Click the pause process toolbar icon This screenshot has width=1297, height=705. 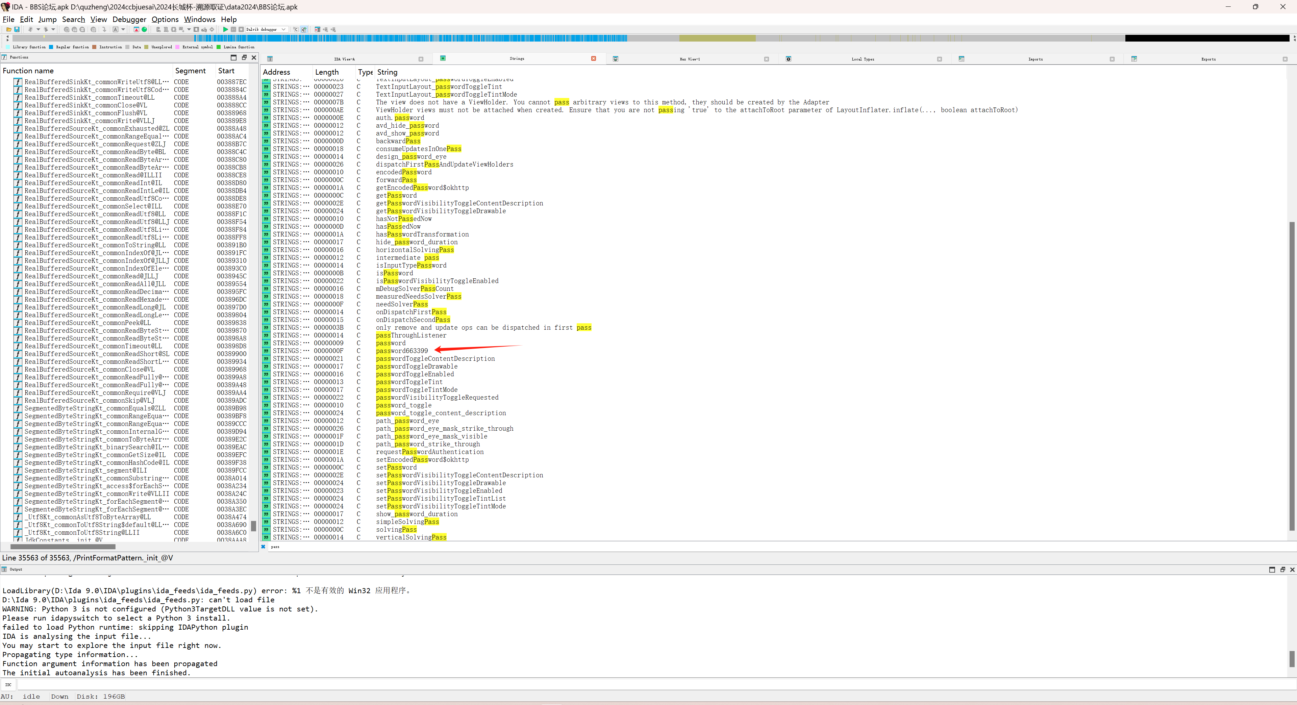click(233, 30)
